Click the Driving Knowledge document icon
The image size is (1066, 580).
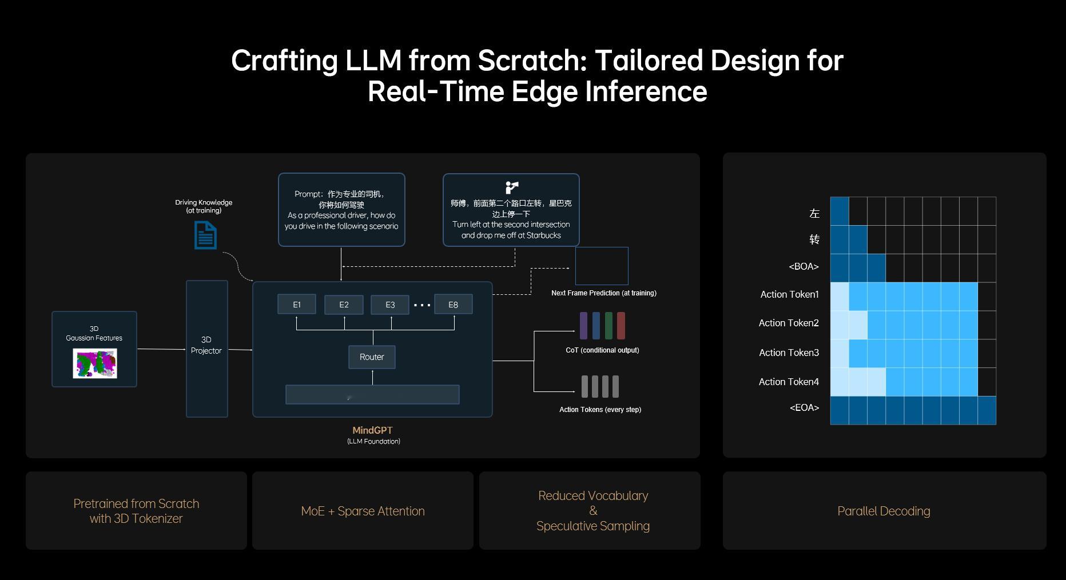point(205,235)
